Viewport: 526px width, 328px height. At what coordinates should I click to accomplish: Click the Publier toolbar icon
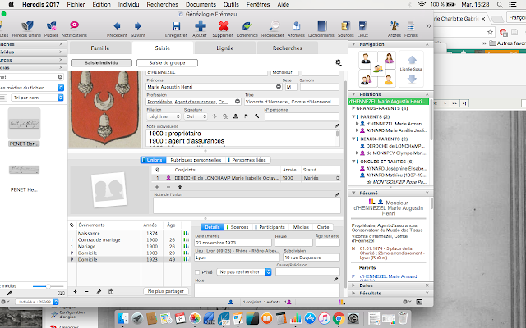[51, 28]
